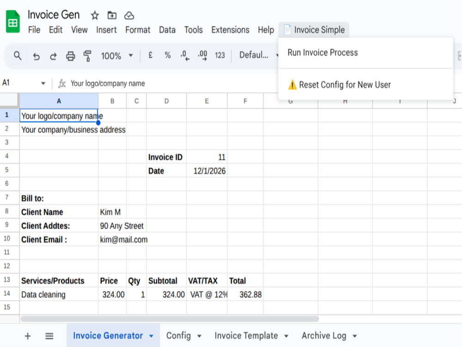Open the 123 more formats button
This screenshot has height=347, width=462.
pyautogui.click(x=220, y=55)
